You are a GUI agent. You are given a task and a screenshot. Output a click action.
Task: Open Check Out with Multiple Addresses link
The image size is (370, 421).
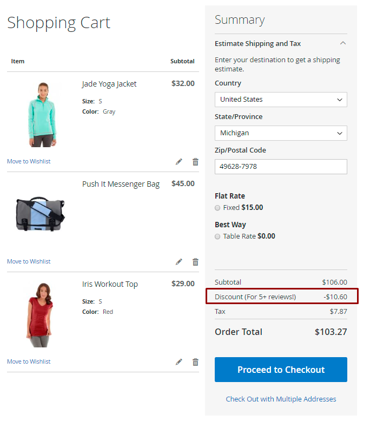pyautogui.click(x=281, y=399)
